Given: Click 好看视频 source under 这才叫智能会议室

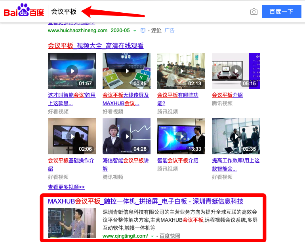Looking at the screenshot, I should point(58,111).
